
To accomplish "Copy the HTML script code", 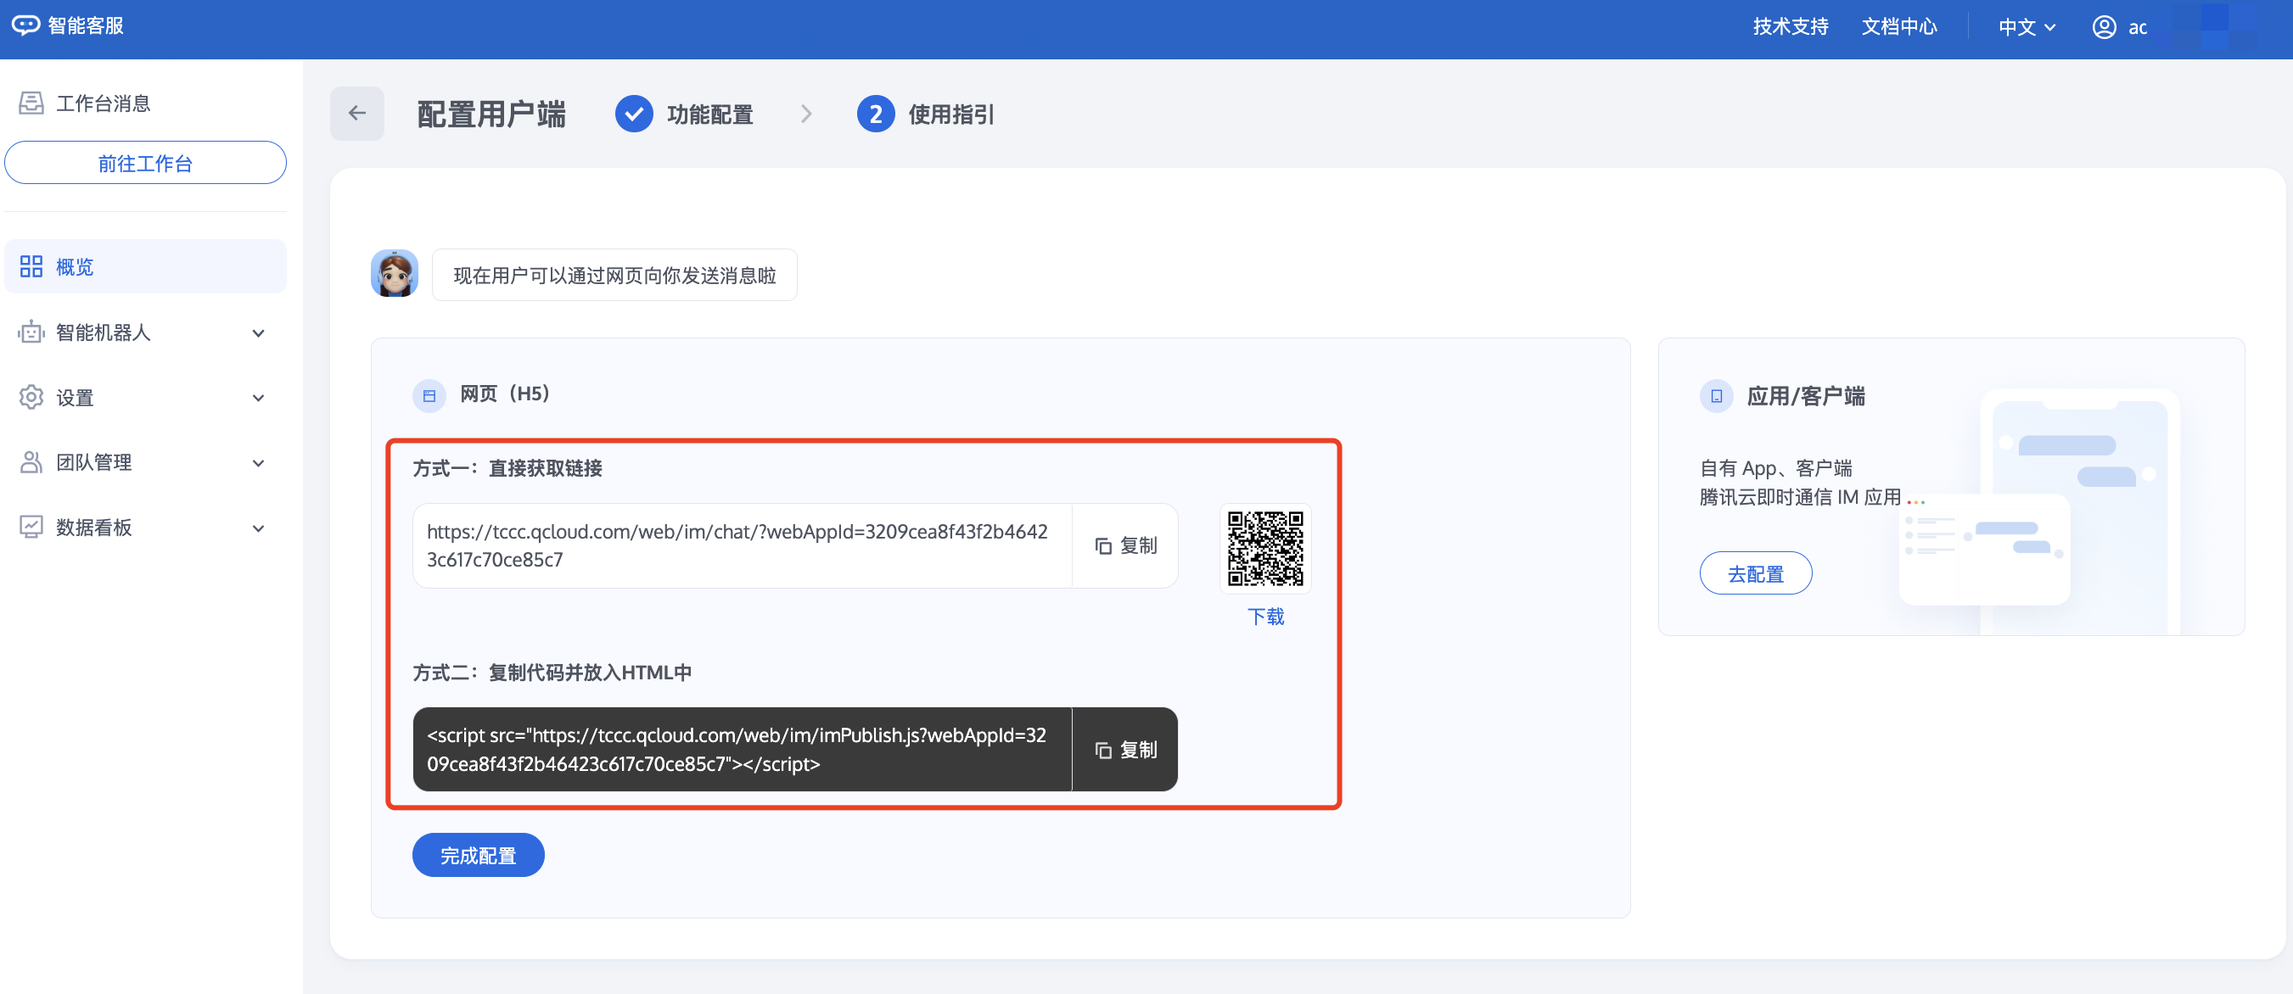I will [x=1125, y=749].
